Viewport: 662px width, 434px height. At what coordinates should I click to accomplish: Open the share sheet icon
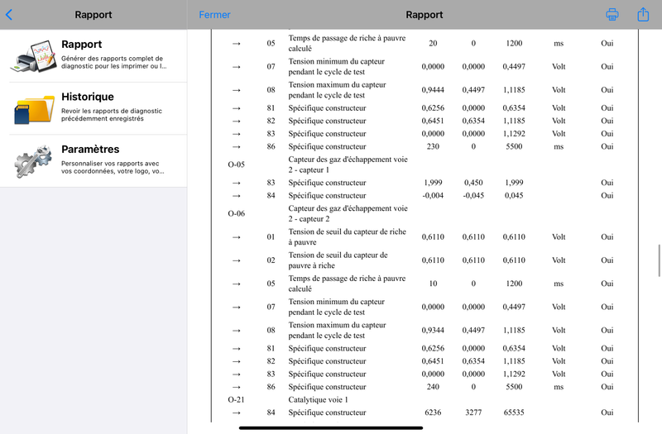tap(643, 14)
